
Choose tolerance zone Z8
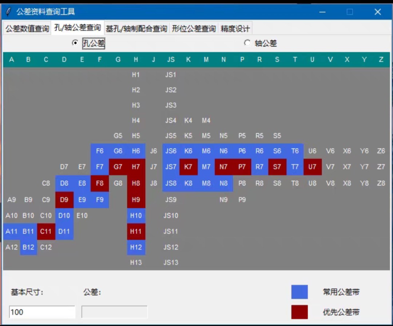[381, 183]
